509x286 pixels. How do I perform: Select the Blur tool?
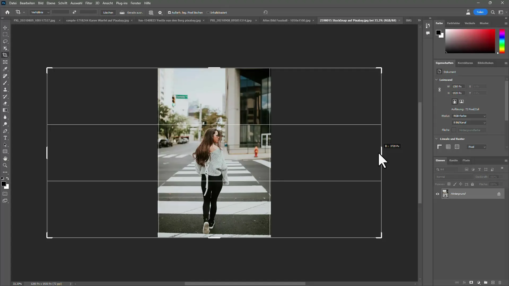pos(5,117)
